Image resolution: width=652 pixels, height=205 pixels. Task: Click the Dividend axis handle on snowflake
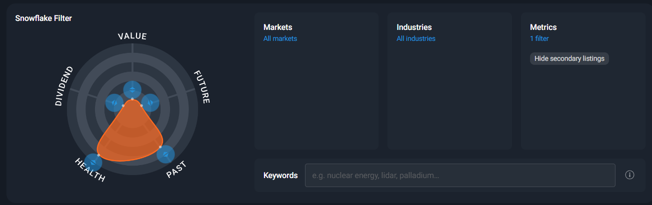[114, 103]
